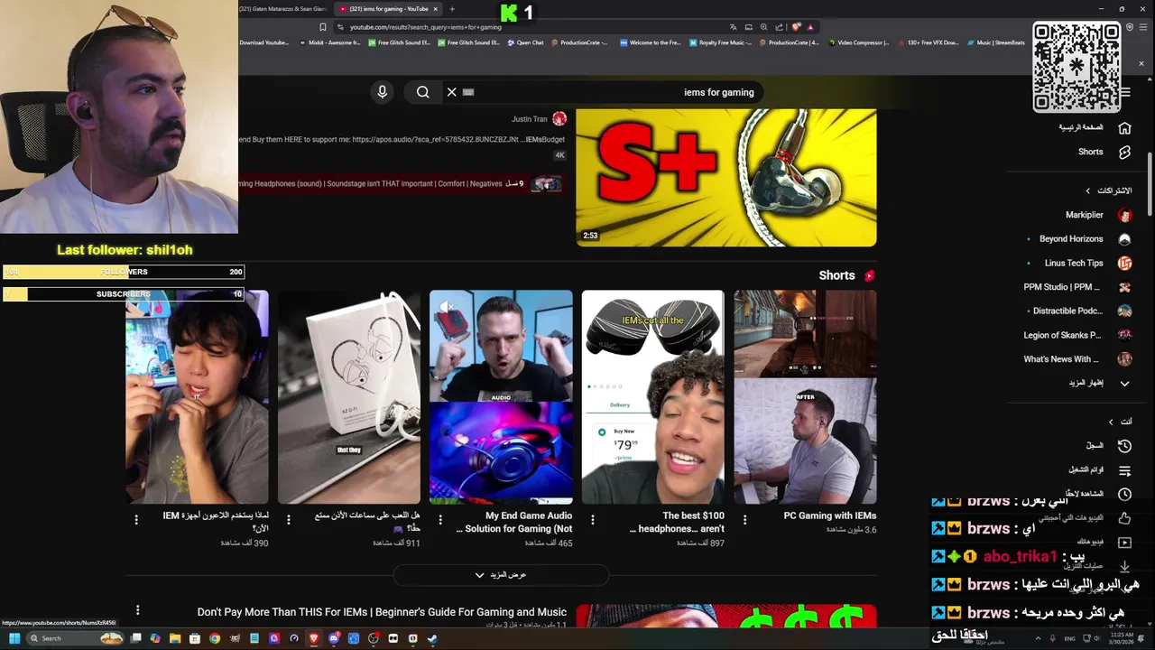
Task: Open 'PC Gaming with IEMs' short thumbnail
Action: click(x=805, y=397)
